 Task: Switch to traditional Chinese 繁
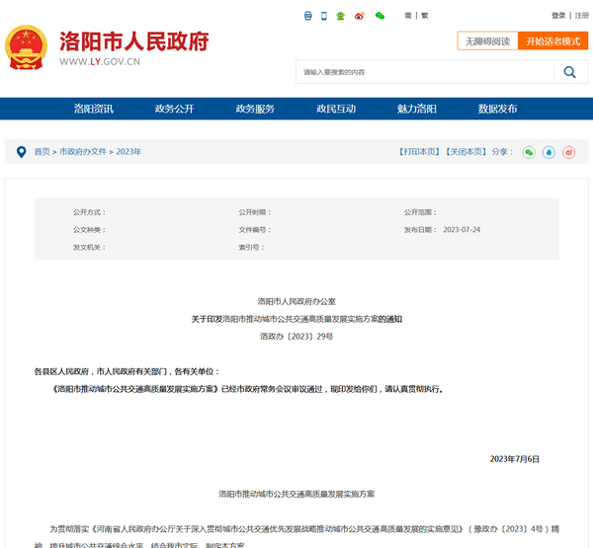[x=425, y=16]
